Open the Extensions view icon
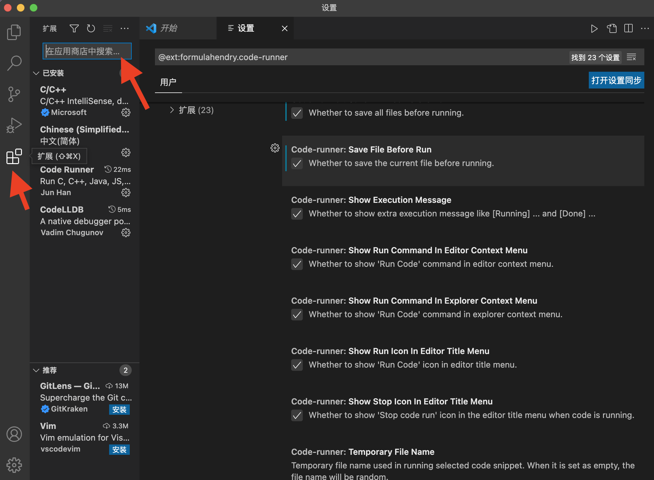 coord(14,157)
